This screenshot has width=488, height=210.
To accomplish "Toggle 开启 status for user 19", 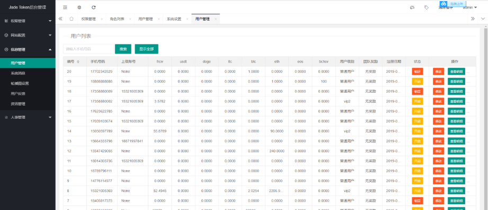I will (x=418, y=81).
